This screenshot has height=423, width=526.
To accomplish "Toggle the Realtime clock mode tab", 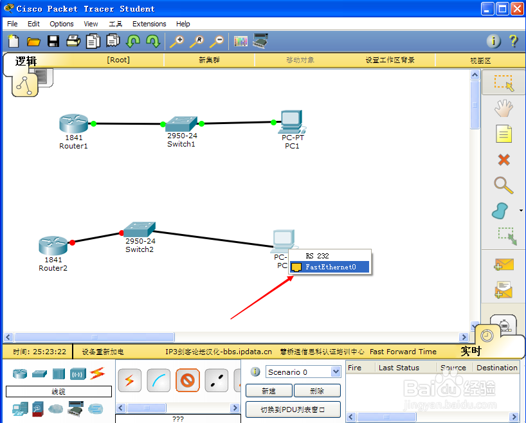I will click(487, 336).
